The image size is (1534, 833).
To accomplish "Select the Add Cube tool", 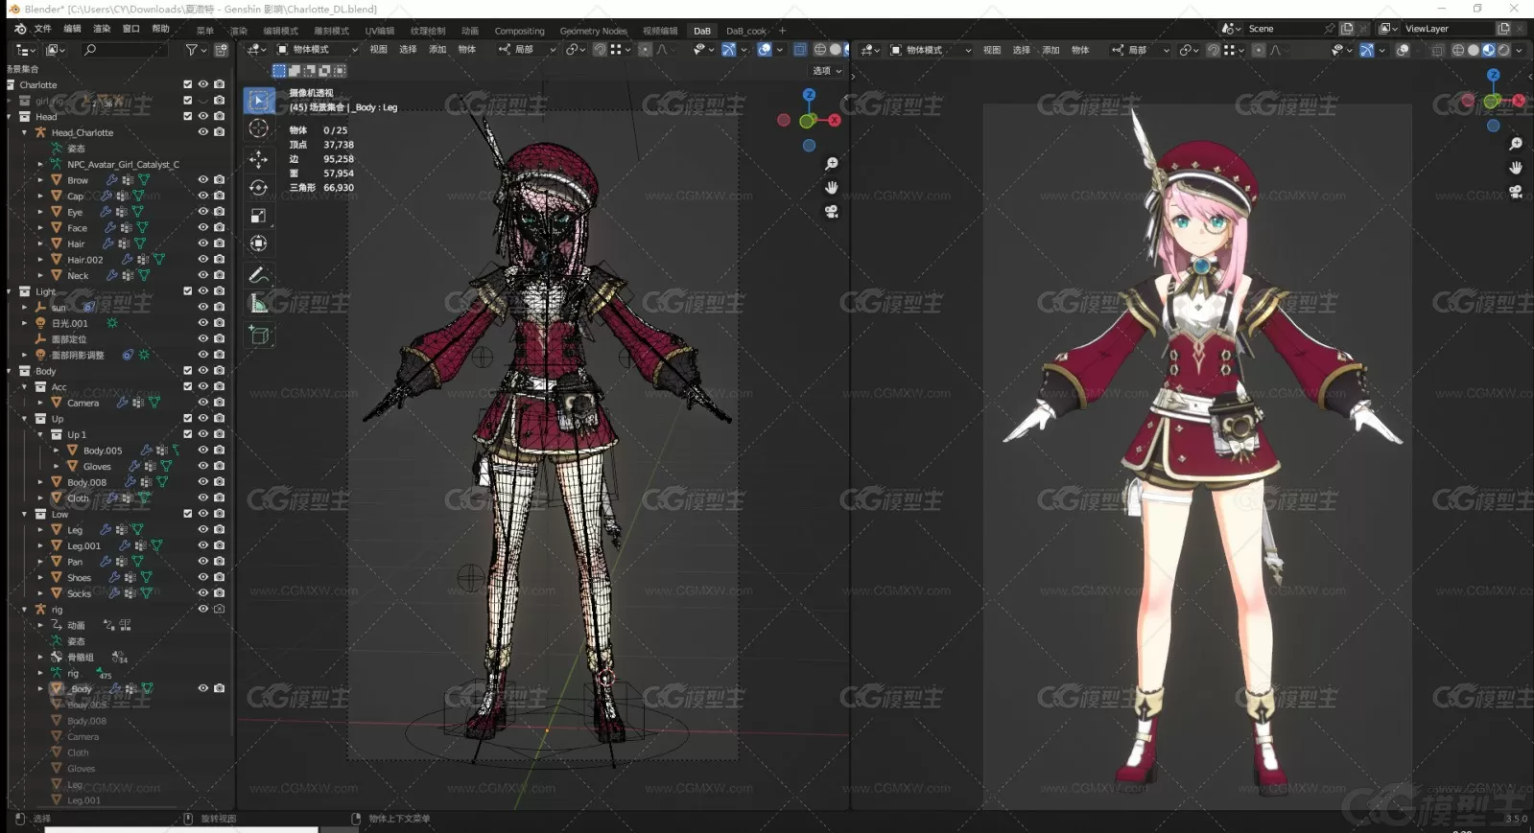I will [259, 335].
